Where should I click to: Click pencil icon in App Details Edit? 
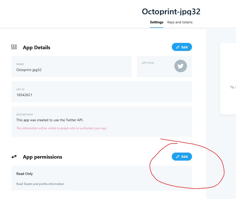178,47
